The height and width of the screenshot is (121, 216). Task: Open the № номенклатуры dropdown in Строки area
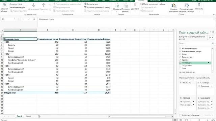coord(193,102)
